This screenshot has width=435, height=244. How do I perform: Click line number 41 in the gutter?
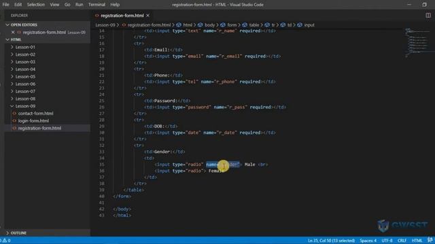[x=101, y=203]
